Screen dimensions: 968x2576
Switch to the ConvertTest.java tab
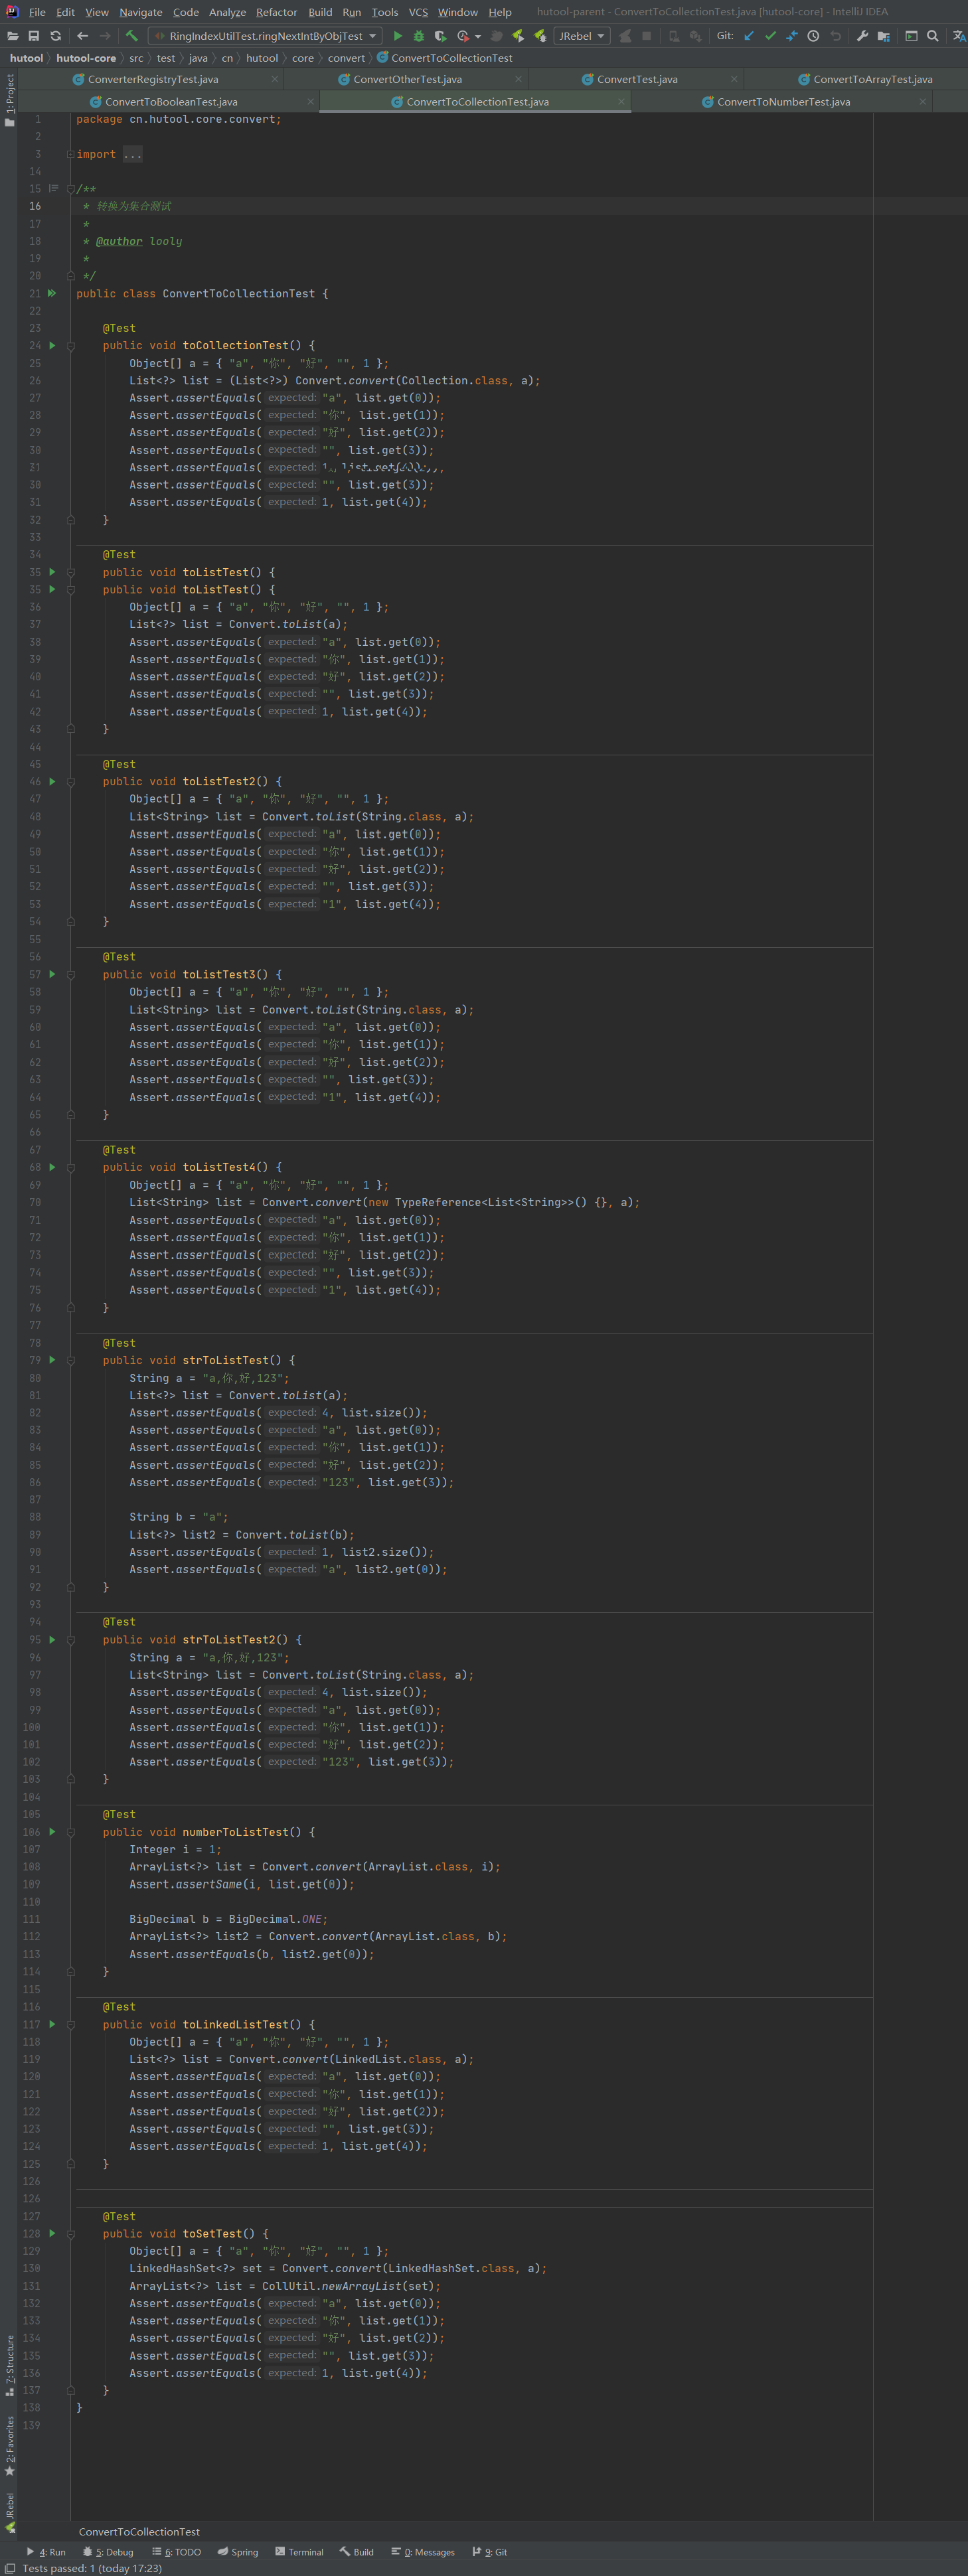pyautogui.click(x=636, y=79)
